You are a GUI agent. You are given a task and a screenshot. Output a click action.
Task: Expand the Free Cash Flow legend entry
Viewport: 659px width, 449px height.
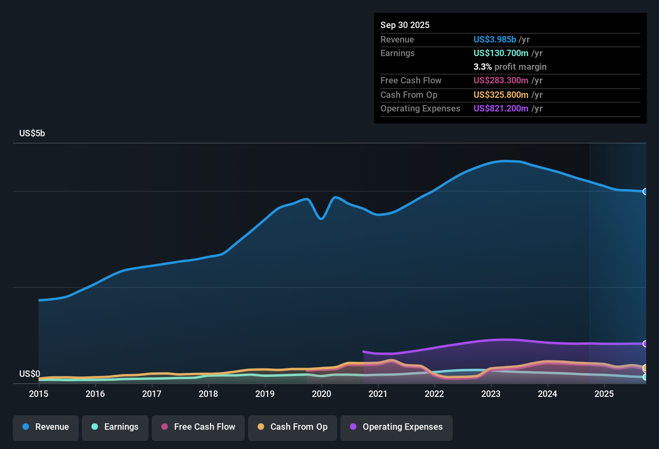tap(198, 427)
